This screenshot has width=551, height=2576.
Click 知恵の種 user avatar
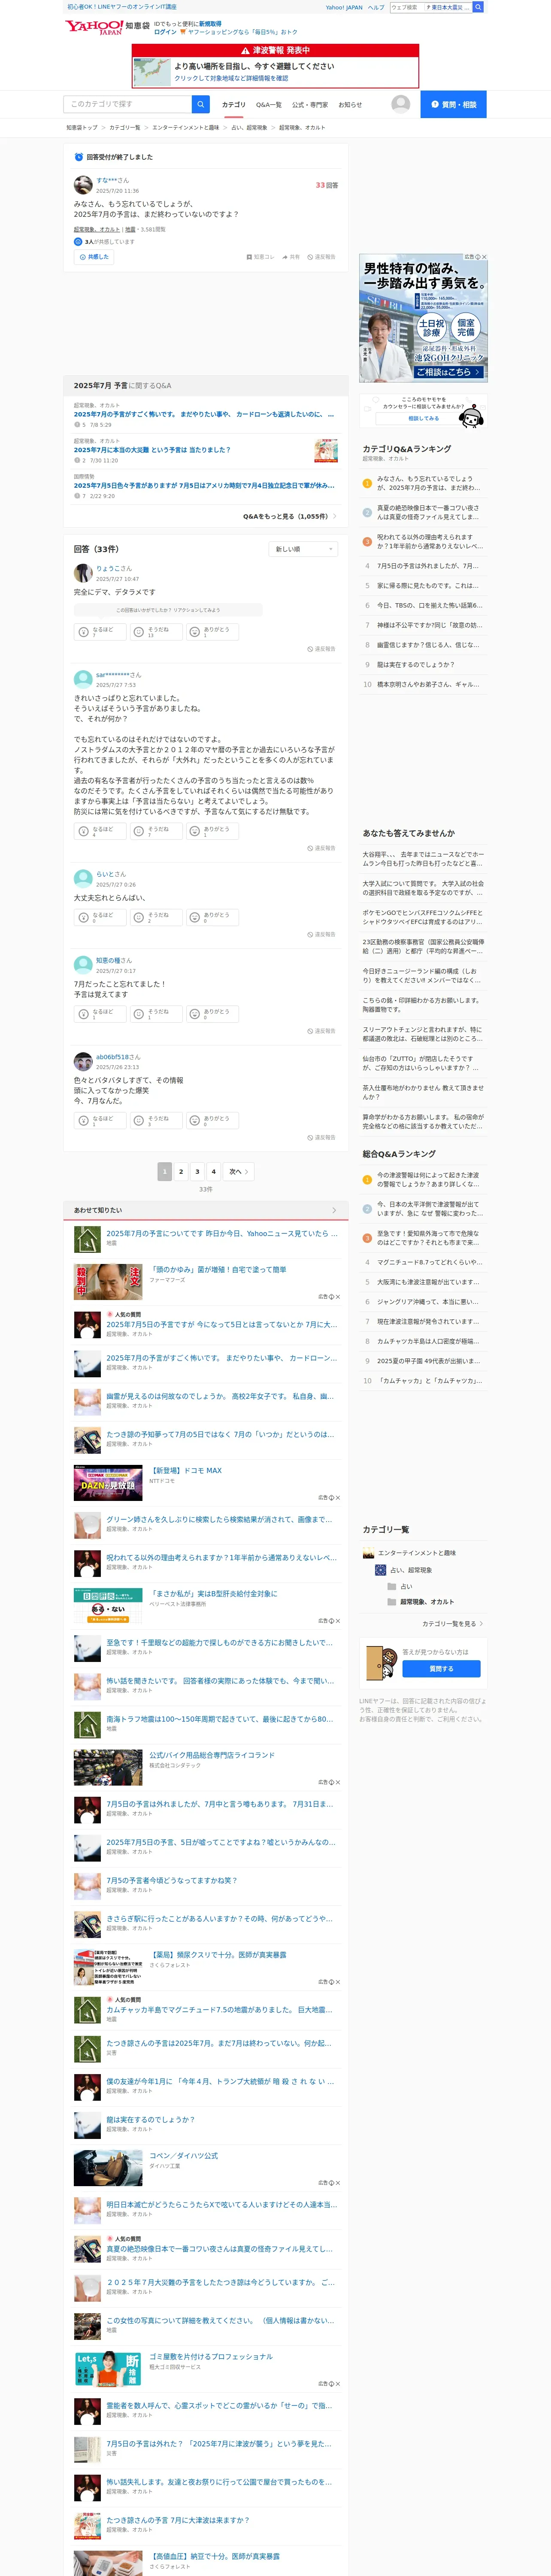click(83, 965)
